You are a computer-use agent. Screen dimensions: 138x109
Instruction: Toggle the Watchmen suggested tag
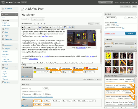point(38,101)
